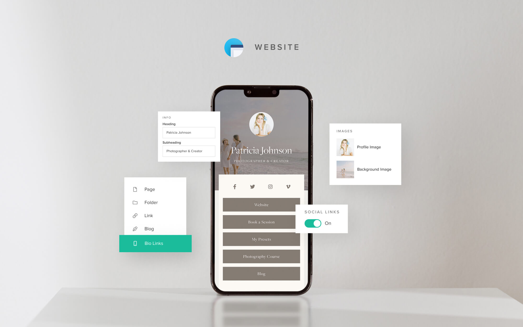Click the Vimeo icon on profile

288,187
